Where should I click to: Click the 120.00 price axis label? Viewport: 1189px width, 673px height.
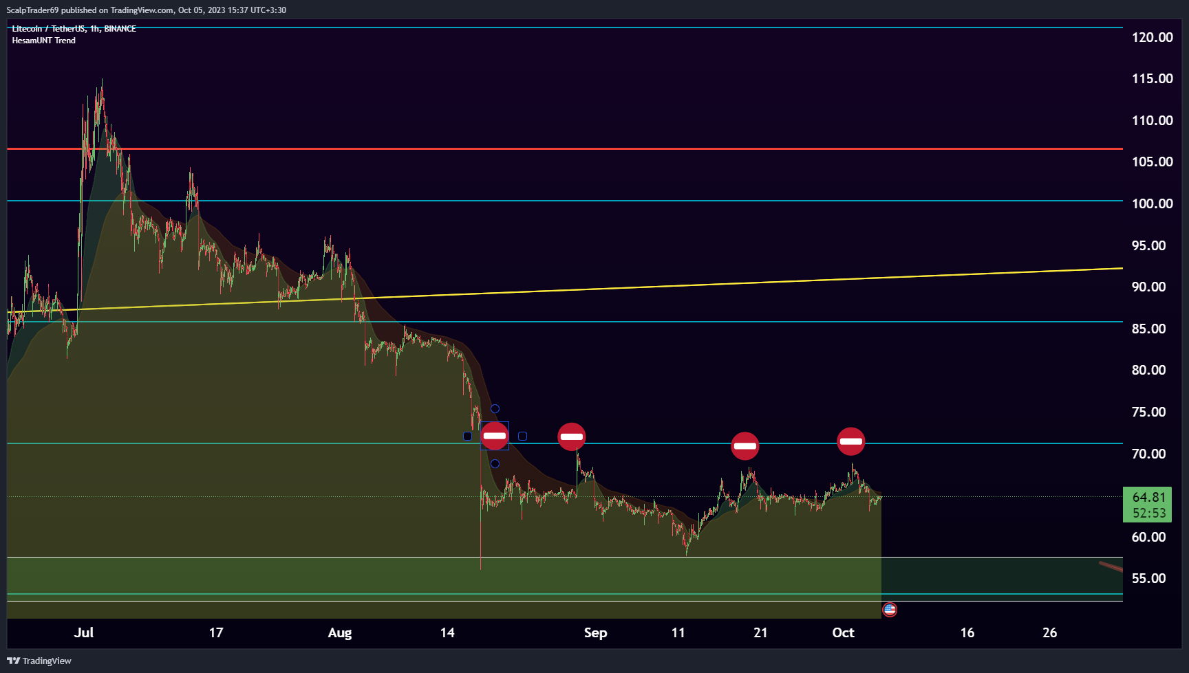point(1153,37)
